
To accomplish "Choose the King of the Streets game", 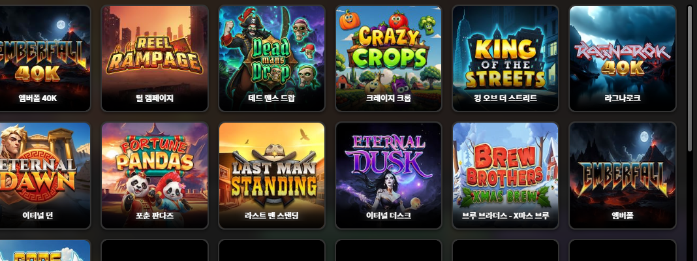I will (x=505, y=58).
